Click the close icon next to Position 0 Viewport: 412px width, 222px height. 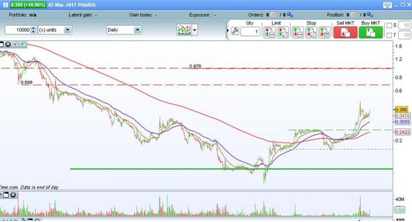coord(353,14)
